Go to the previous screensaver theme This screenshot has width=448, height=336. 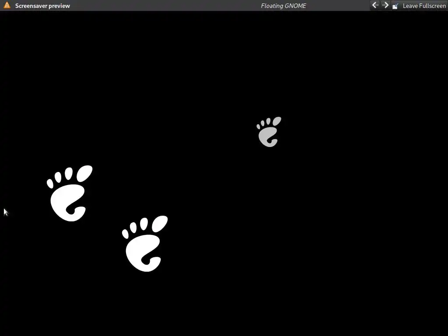tap(375, 5)
